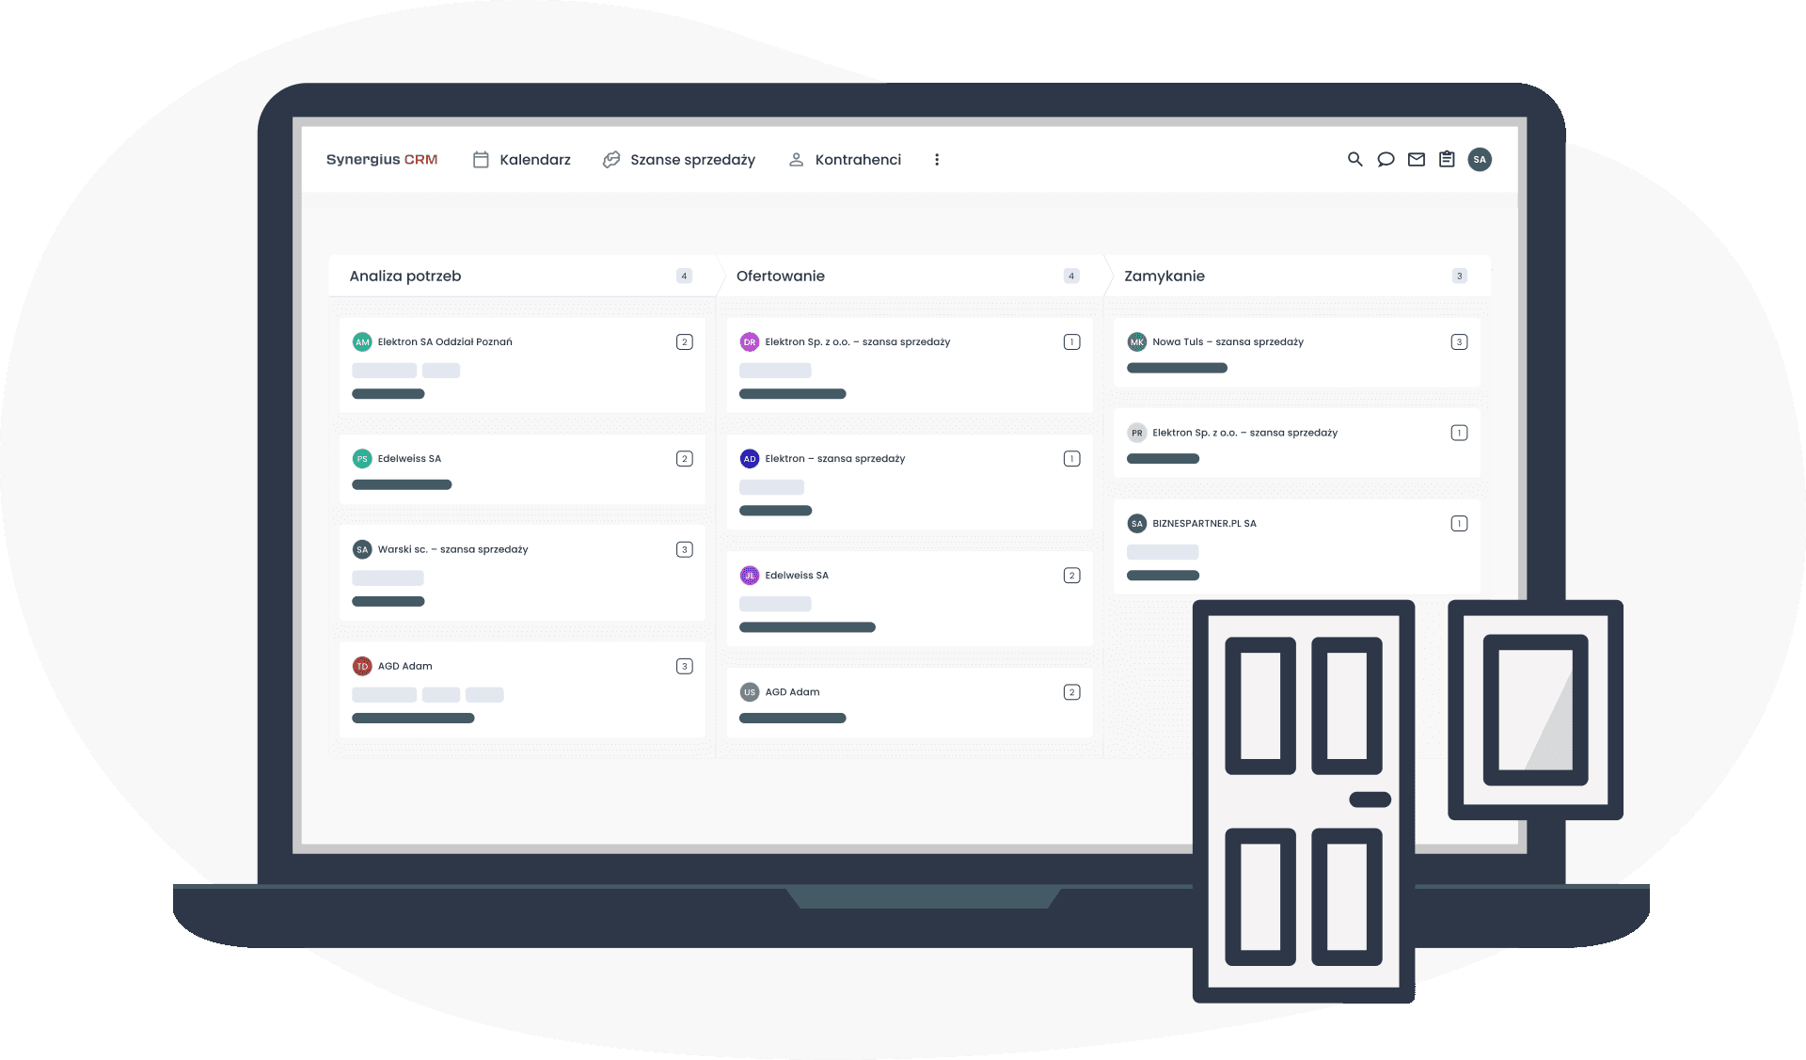Click the handshake icon beside Szanse sprzedaży
This screenshot has width=1806, height=1060.
pyautogui.click(x=611, y=160)
